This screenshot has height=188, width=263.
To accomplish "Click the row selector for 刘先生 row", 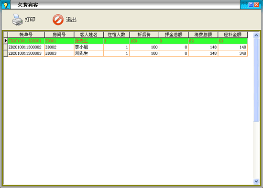I will tap(6, 53).
